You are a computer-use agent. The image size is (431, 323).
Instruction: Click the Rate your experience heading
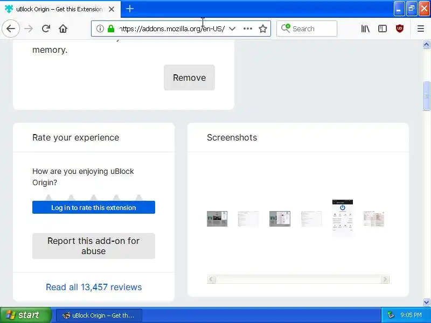[x=75, y=137]
